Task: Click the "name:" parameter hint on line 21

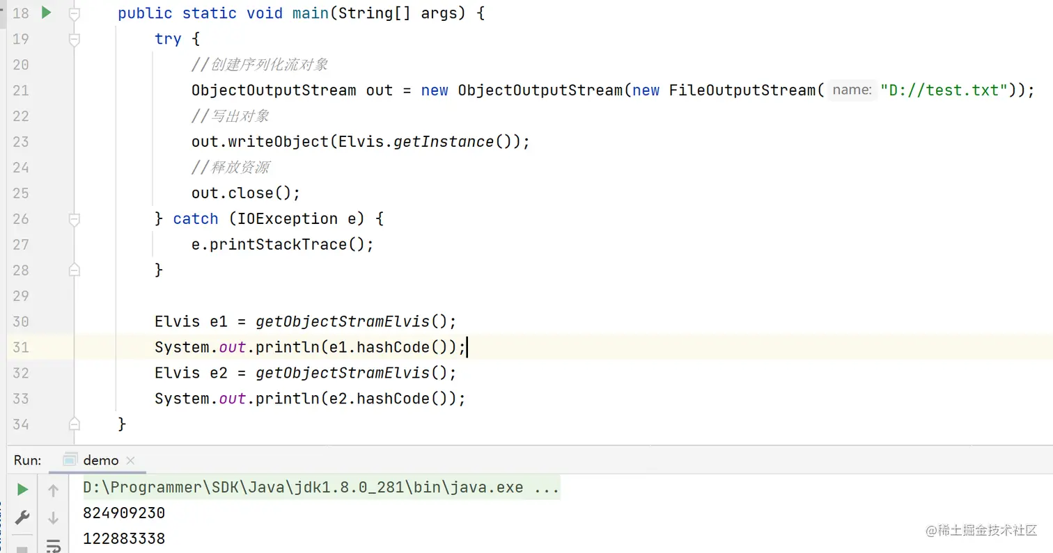Action: click(x=852, y=90)
